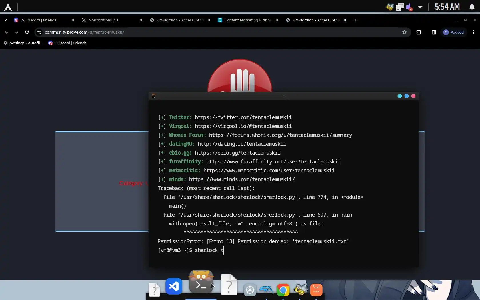View site information for community.brave.com

point(39,32)
